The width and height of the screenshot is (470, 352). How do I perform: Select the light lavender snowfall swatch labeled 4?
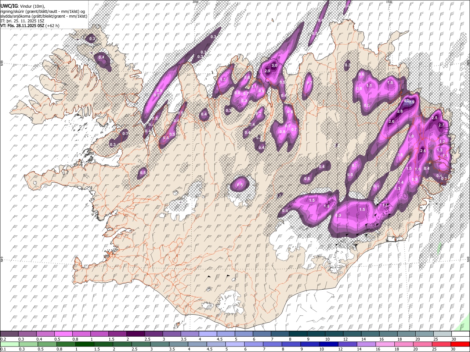pyautogui.click(x=207, y=334)
